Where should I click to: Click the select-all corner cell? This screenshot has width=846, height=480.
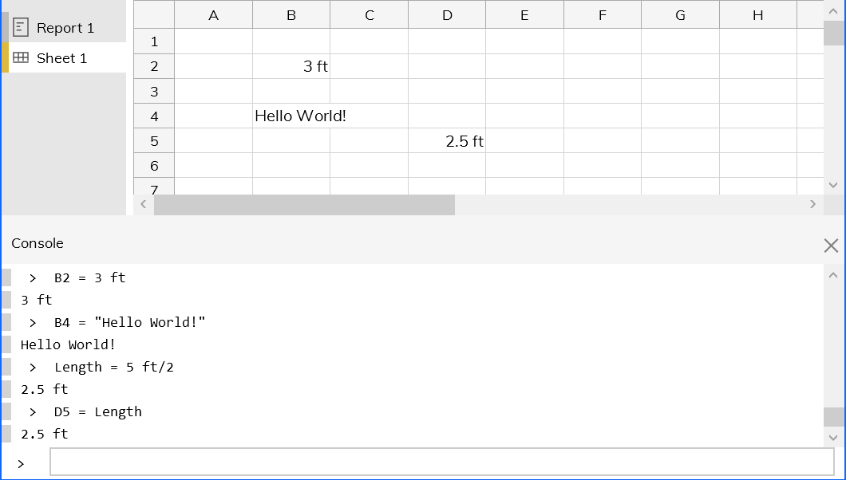154,15
